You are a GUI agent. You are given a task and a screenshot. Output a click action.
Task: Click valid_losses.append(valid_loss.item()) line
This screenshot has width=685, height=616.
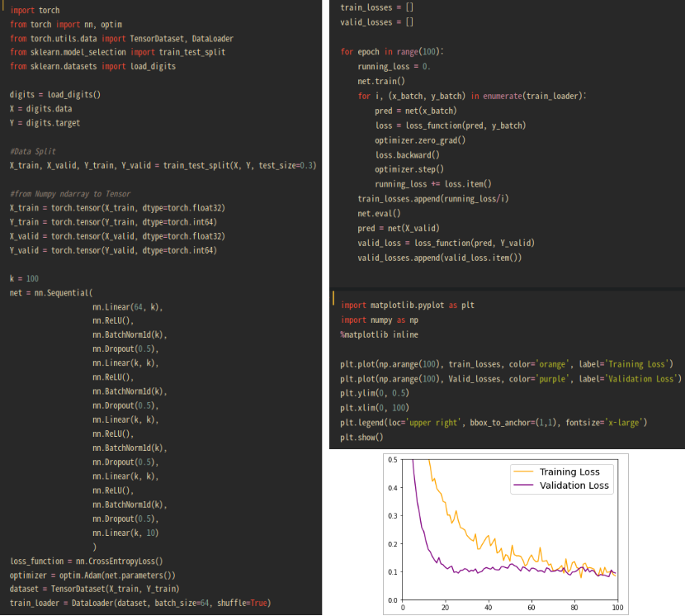pyautogui.click(x=440, y=258)
